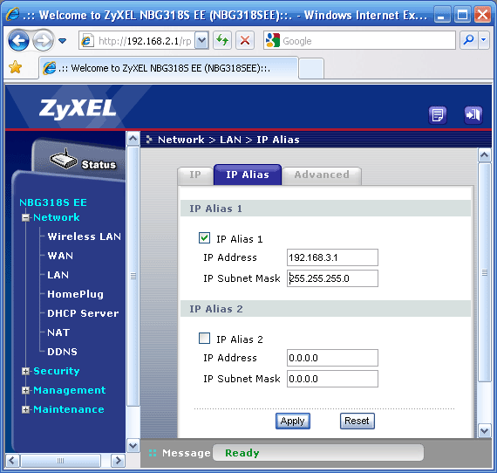
Task: Open a new blank browser tab
Action: coord(311,69)
